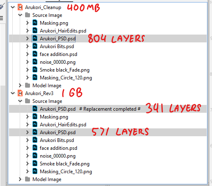Click PS icon of noise_00000.png in Arukori_Cleanup
212x186 pixels.
35,62
